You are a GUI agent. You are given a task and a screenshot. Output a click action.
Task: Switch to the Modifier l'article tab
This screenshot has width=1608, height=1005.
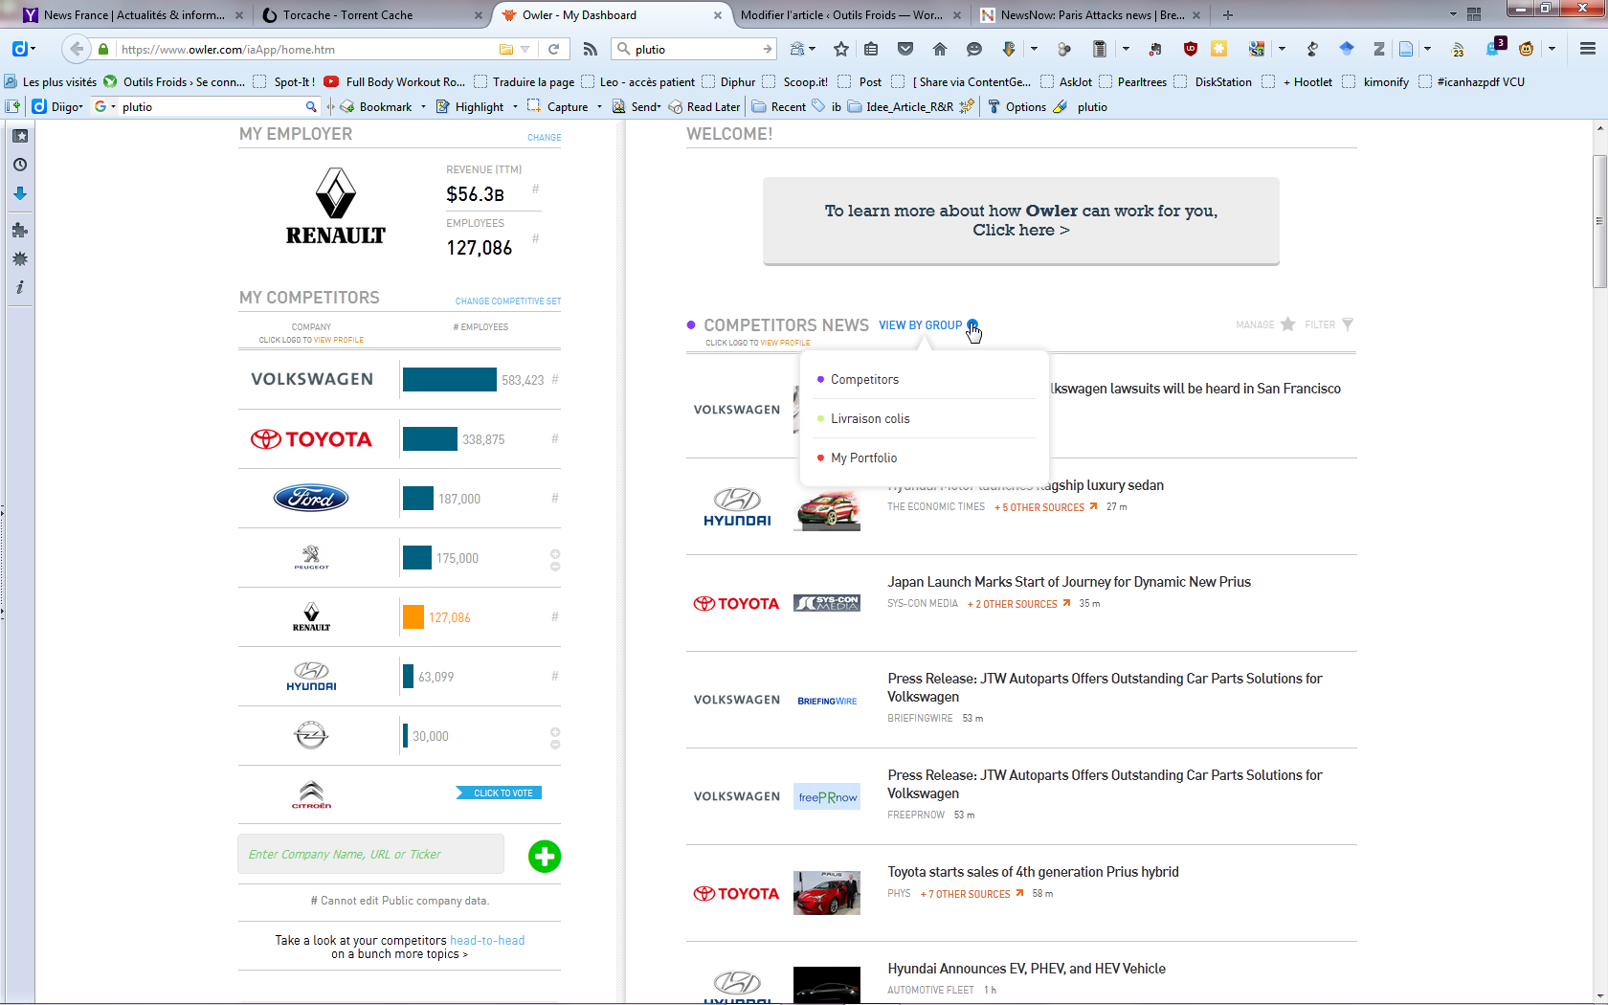coord(851,14)
